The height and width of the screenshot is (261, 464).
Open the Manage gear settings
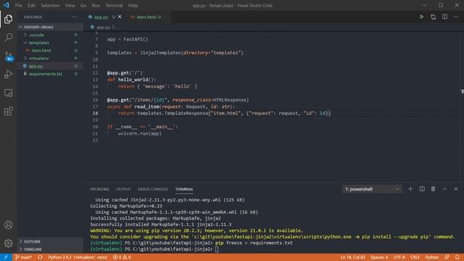[x=8, y=244]
